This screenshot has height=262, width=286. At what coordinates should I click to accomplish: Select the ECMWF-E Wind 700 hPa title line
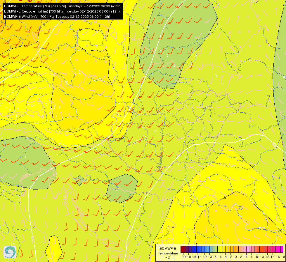57,17
